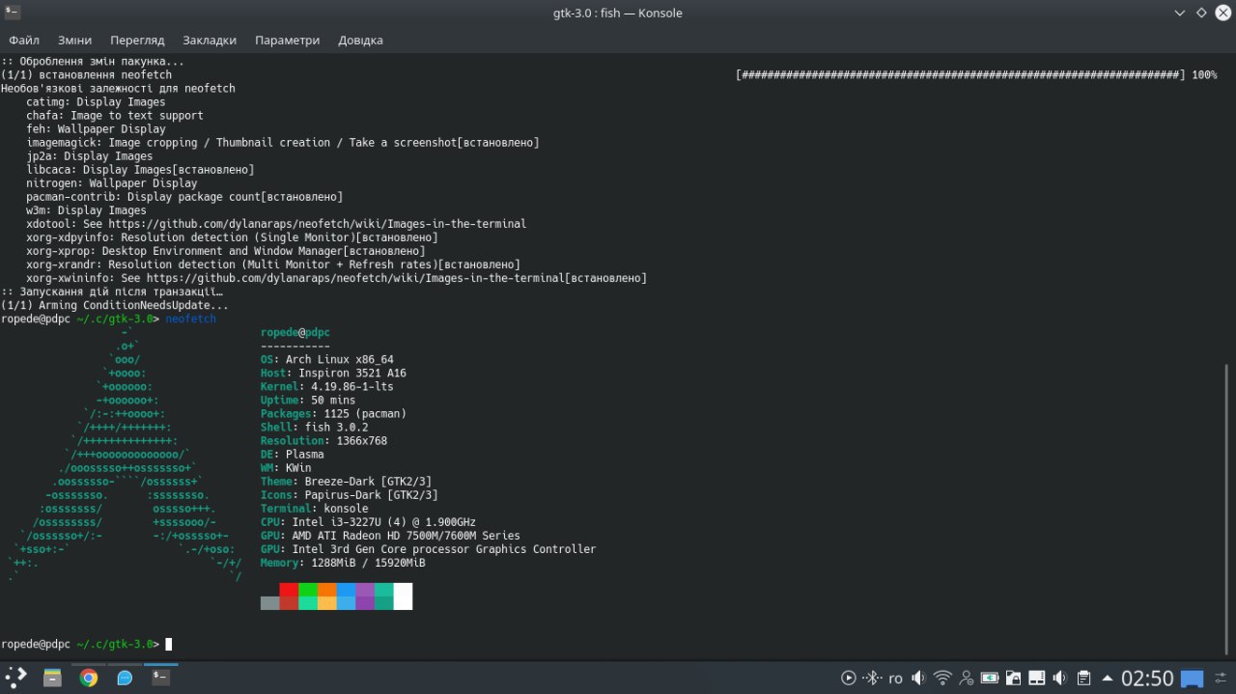The width and height of the screenshot is (1236, 694).
Task: Open the Перегляд menu
Action: tap(137, 41)
